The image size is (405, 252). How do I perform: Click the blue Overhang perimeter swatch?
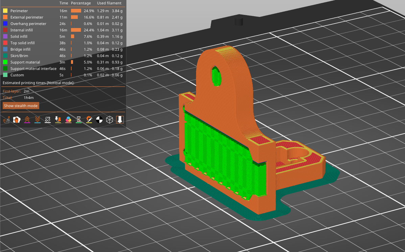(5, 24)
